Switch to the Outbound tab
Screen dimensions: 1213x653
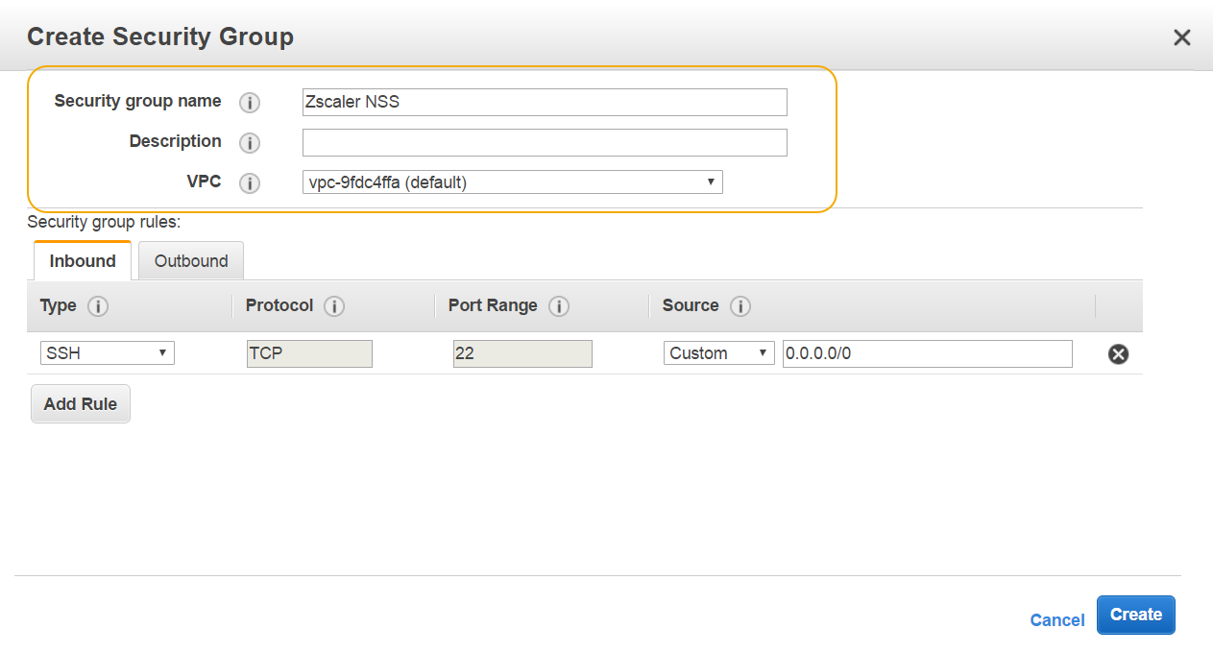191,261
